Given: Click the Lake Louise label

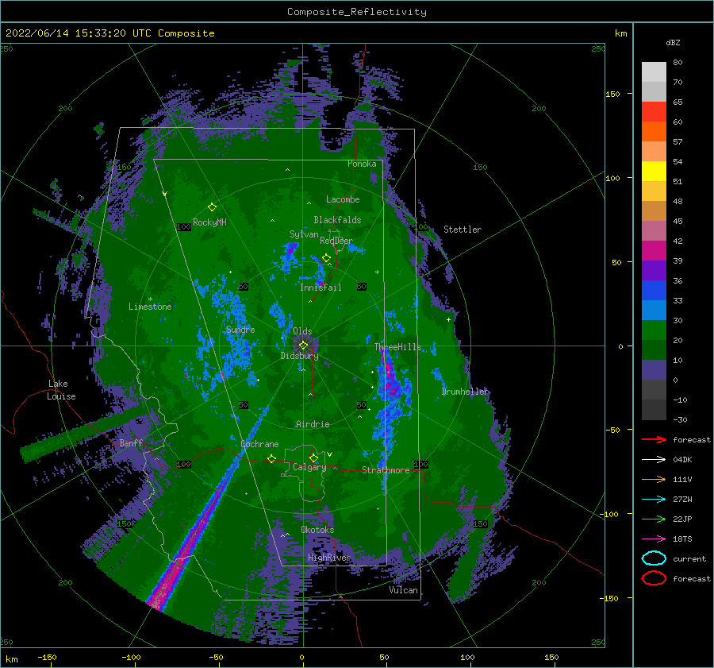Looking at the screenshot, I should pyautogui.click(x=61, y=390).
